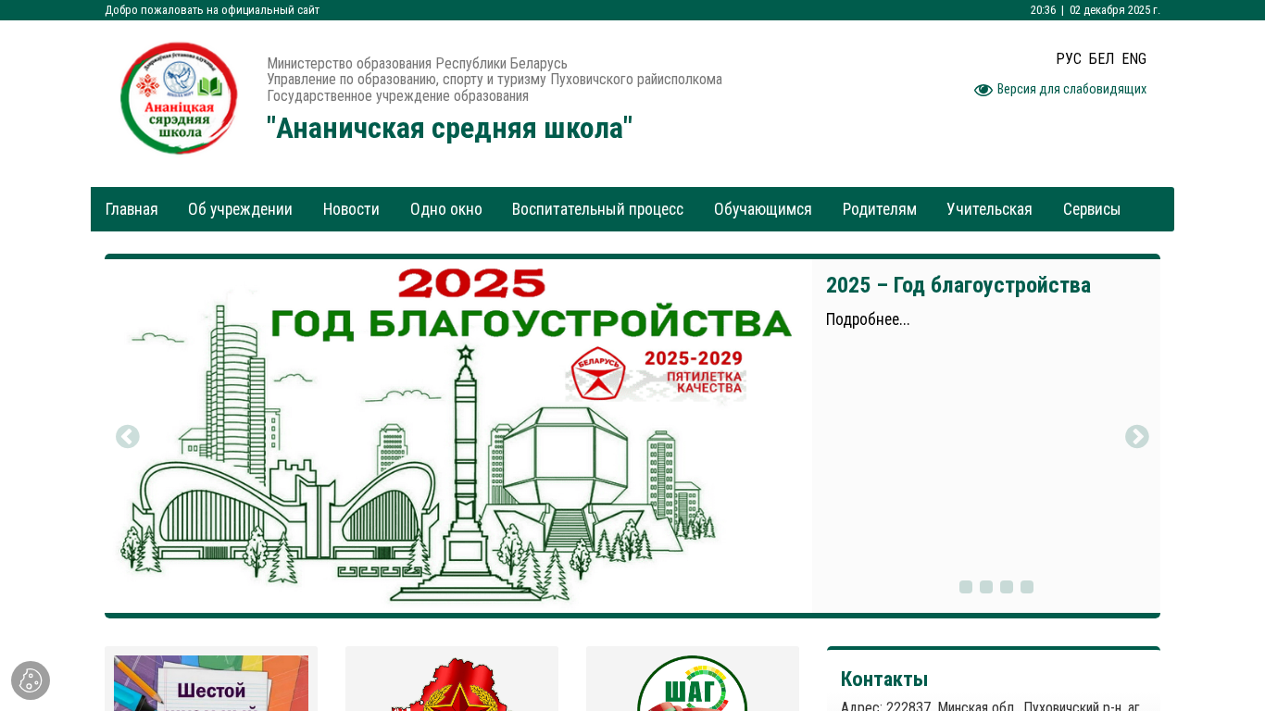Click the eye icon for visually impaired
Image resolution: width=1265 pixels, height=711 pixels.
coord(983,90)
